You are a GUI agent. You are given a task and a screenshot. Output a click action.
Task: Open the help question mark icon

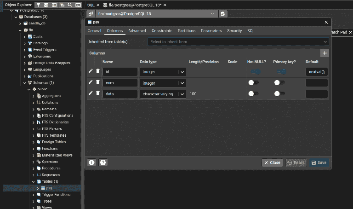point(103,163)
